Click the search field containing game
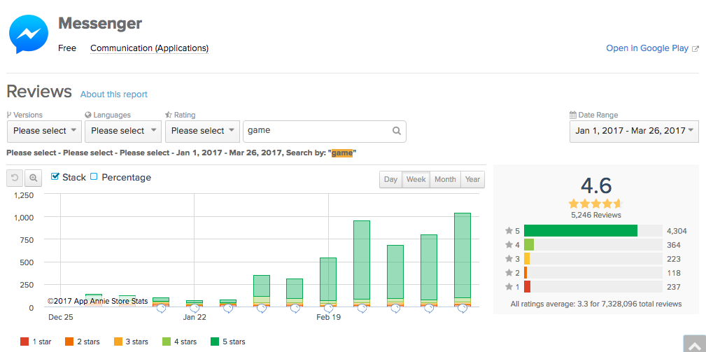 (x=325, y=131)
